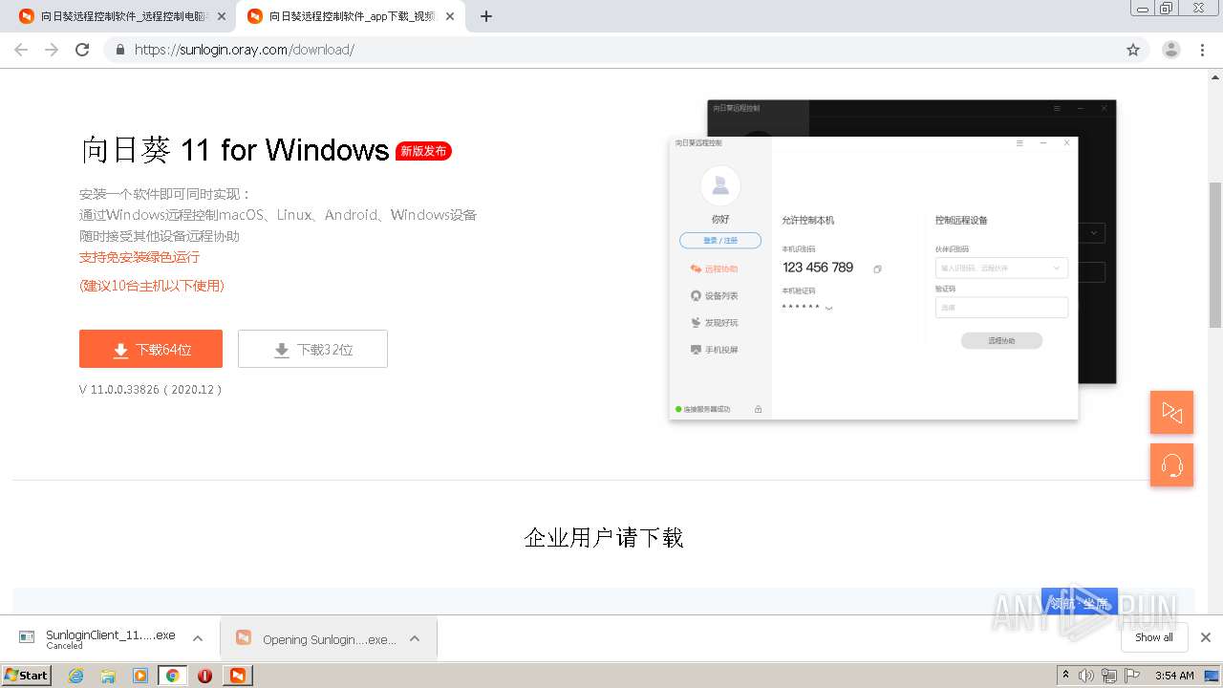Click the 10-hosts recommendation orange text
Image resolution: width=1223 pixels, height=688 pixels.
[152, 286]
